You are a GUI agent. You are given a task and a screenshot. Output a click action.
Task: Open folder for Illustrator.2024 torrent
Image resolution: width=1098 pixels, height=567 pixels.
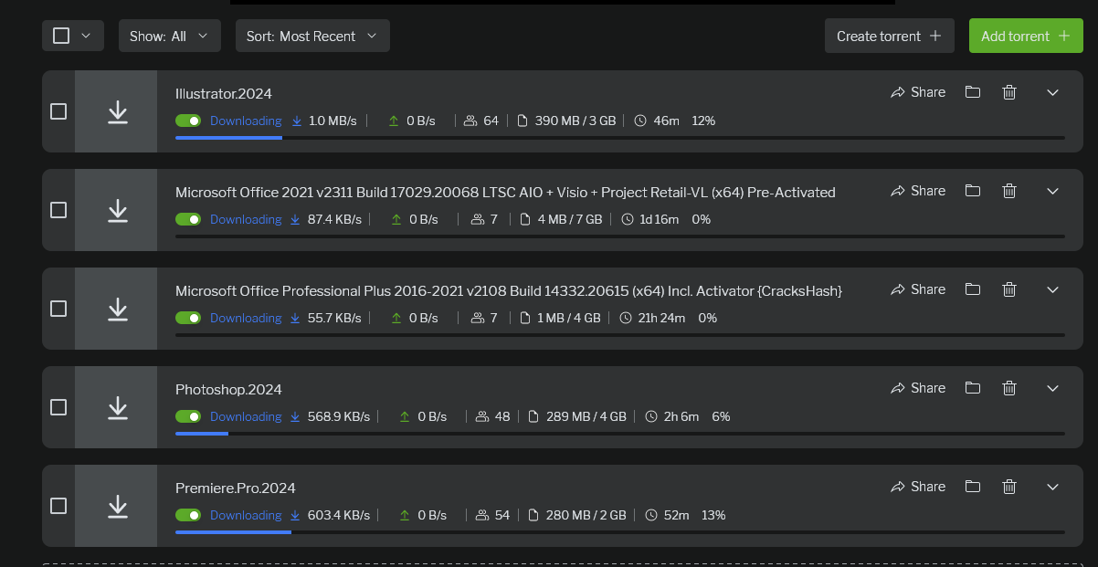[973, 91]
